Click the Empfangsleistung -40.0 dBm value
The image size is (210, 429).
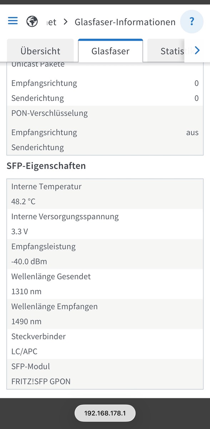pyautogui.click(x=29, y=261)
